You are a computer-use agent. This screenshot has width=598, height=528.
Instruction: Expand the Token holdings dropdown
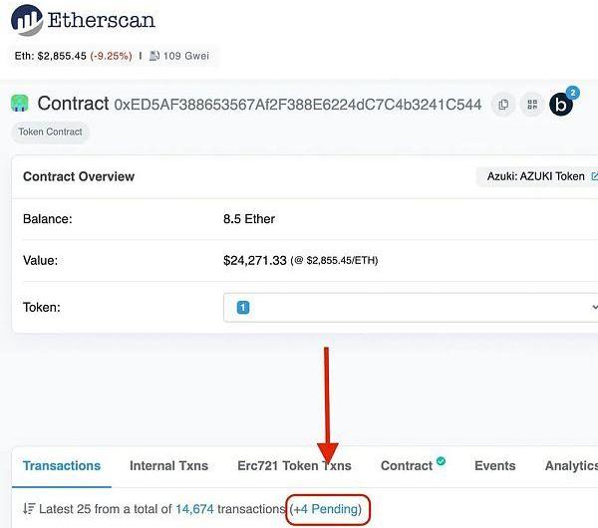point(411,307)
